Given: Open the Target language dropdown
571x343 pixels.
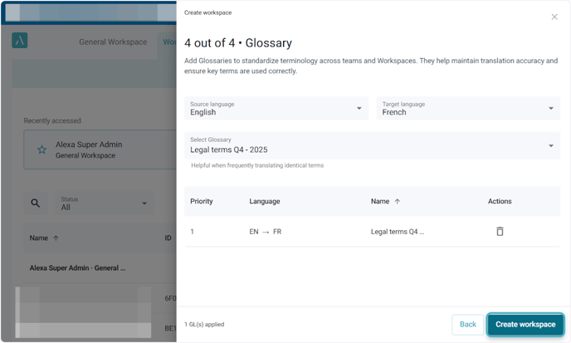Looking at the screenshot, I should [x=468, y=108].
